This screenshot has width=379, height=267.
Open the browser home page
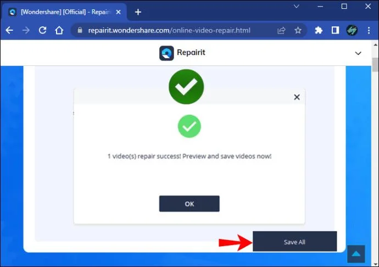(59, 30)
